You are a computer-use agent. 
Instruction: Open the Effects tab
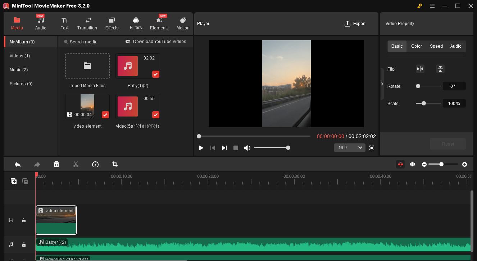[112, 23]
